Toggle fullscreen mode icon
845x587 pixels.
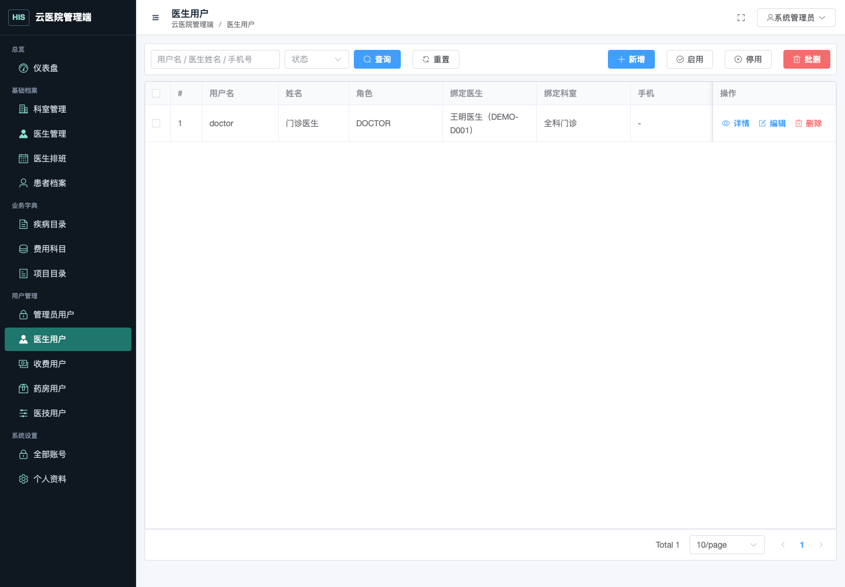click(741, 18)
